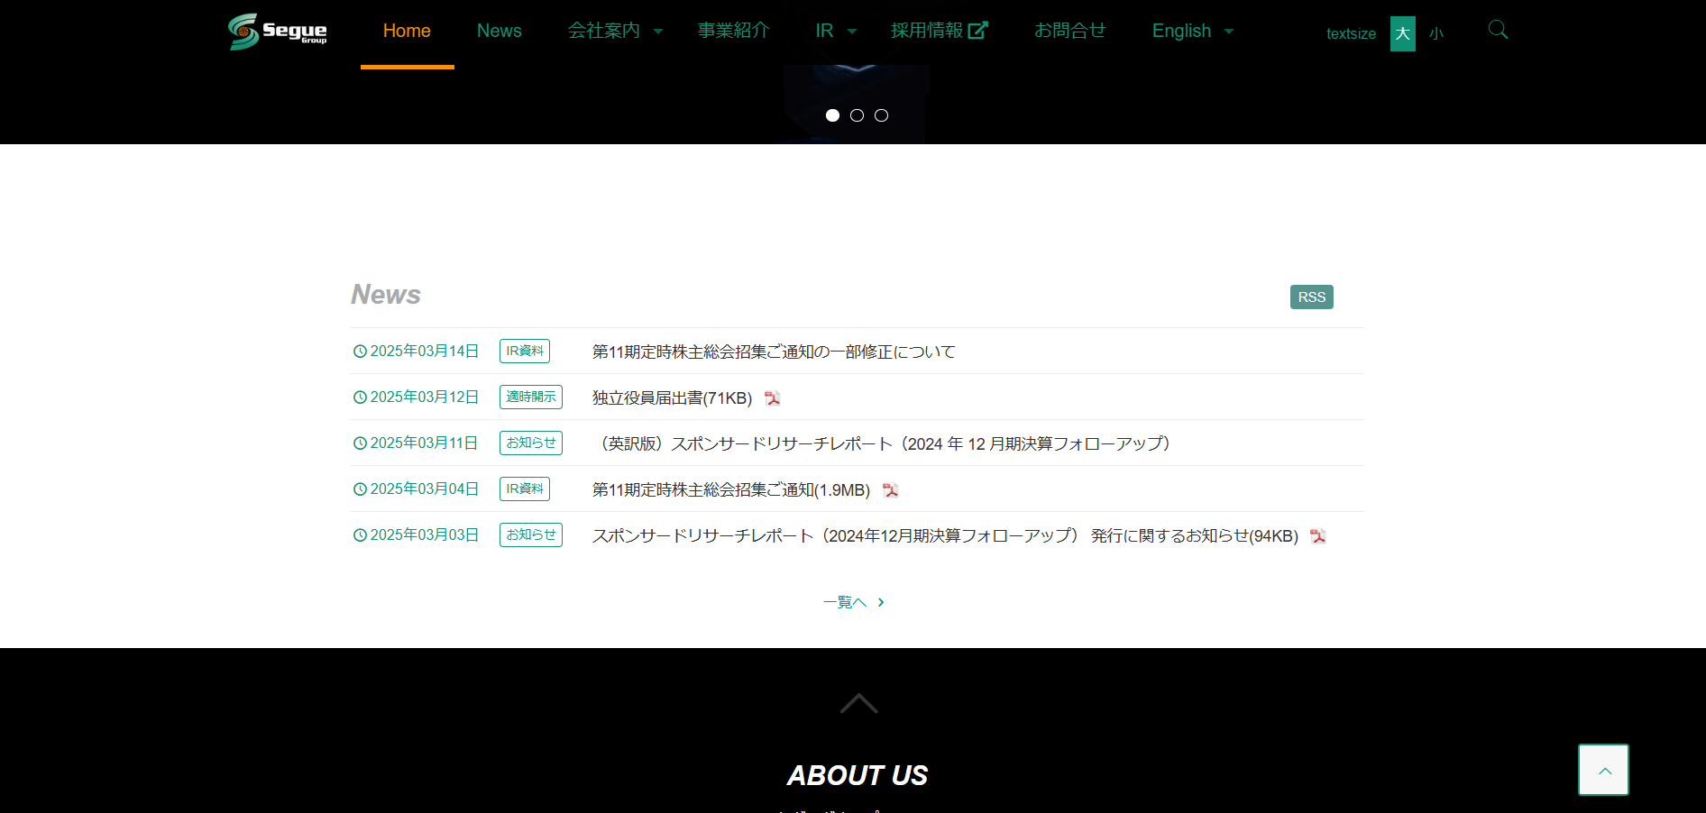Expand the IR dropdown menu
Image resolution: width=1706 pixels, height=813 pixels.
click(x=835, y=31)
